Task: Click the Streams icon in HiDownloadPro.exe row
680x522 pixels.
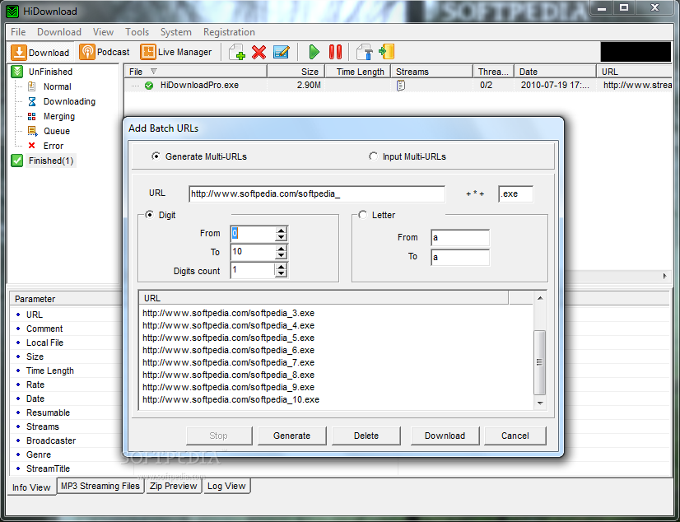Action: point(401,86)
